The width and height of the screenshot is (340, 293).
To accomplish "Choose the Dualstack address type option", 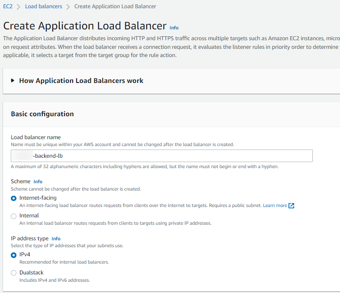I will point(14,273).
